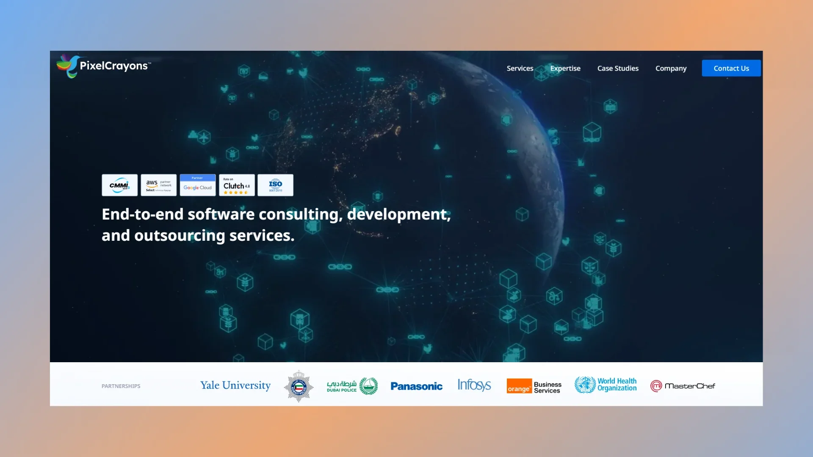Click the Dubai Police logo
This screenshot has width=813, height=457.
click(x=352, y=386)
